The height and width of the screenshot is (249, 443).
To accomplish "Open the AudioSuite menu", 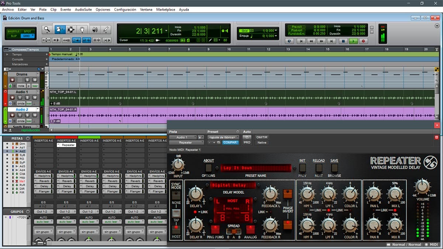I will click(x=83, y=10).
